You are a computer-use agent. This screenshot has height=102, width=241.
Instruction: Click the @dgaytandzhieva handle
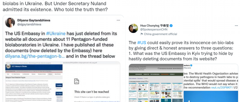pos(29,24)
